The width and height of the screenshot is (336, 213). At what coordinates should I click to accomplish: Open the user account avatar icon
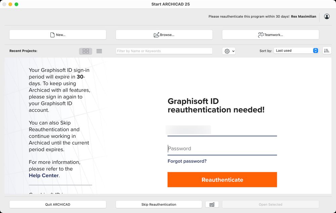pos(327,16)
